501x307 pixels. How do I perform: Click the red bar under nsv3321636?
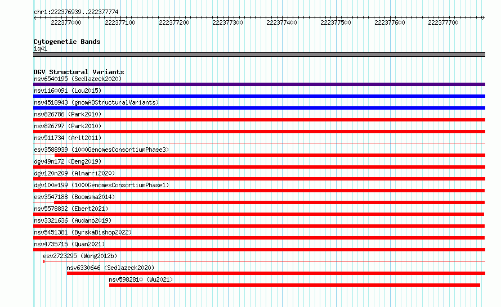click(x=259, y=226)
